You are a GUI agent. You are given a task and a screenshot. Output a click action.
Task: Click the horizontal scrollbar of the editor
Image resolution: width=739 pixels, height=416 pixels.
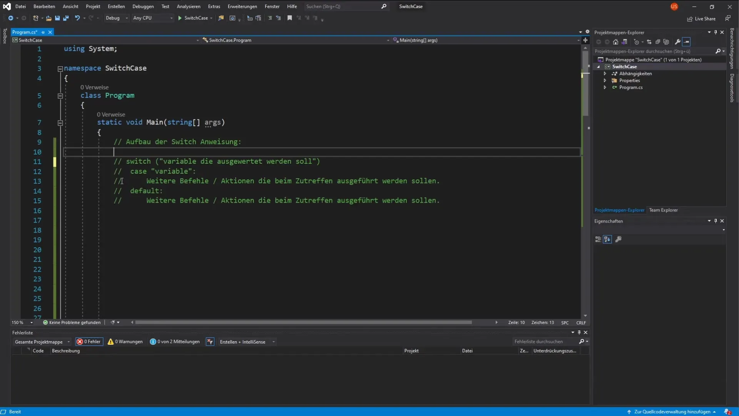point(303,322)
